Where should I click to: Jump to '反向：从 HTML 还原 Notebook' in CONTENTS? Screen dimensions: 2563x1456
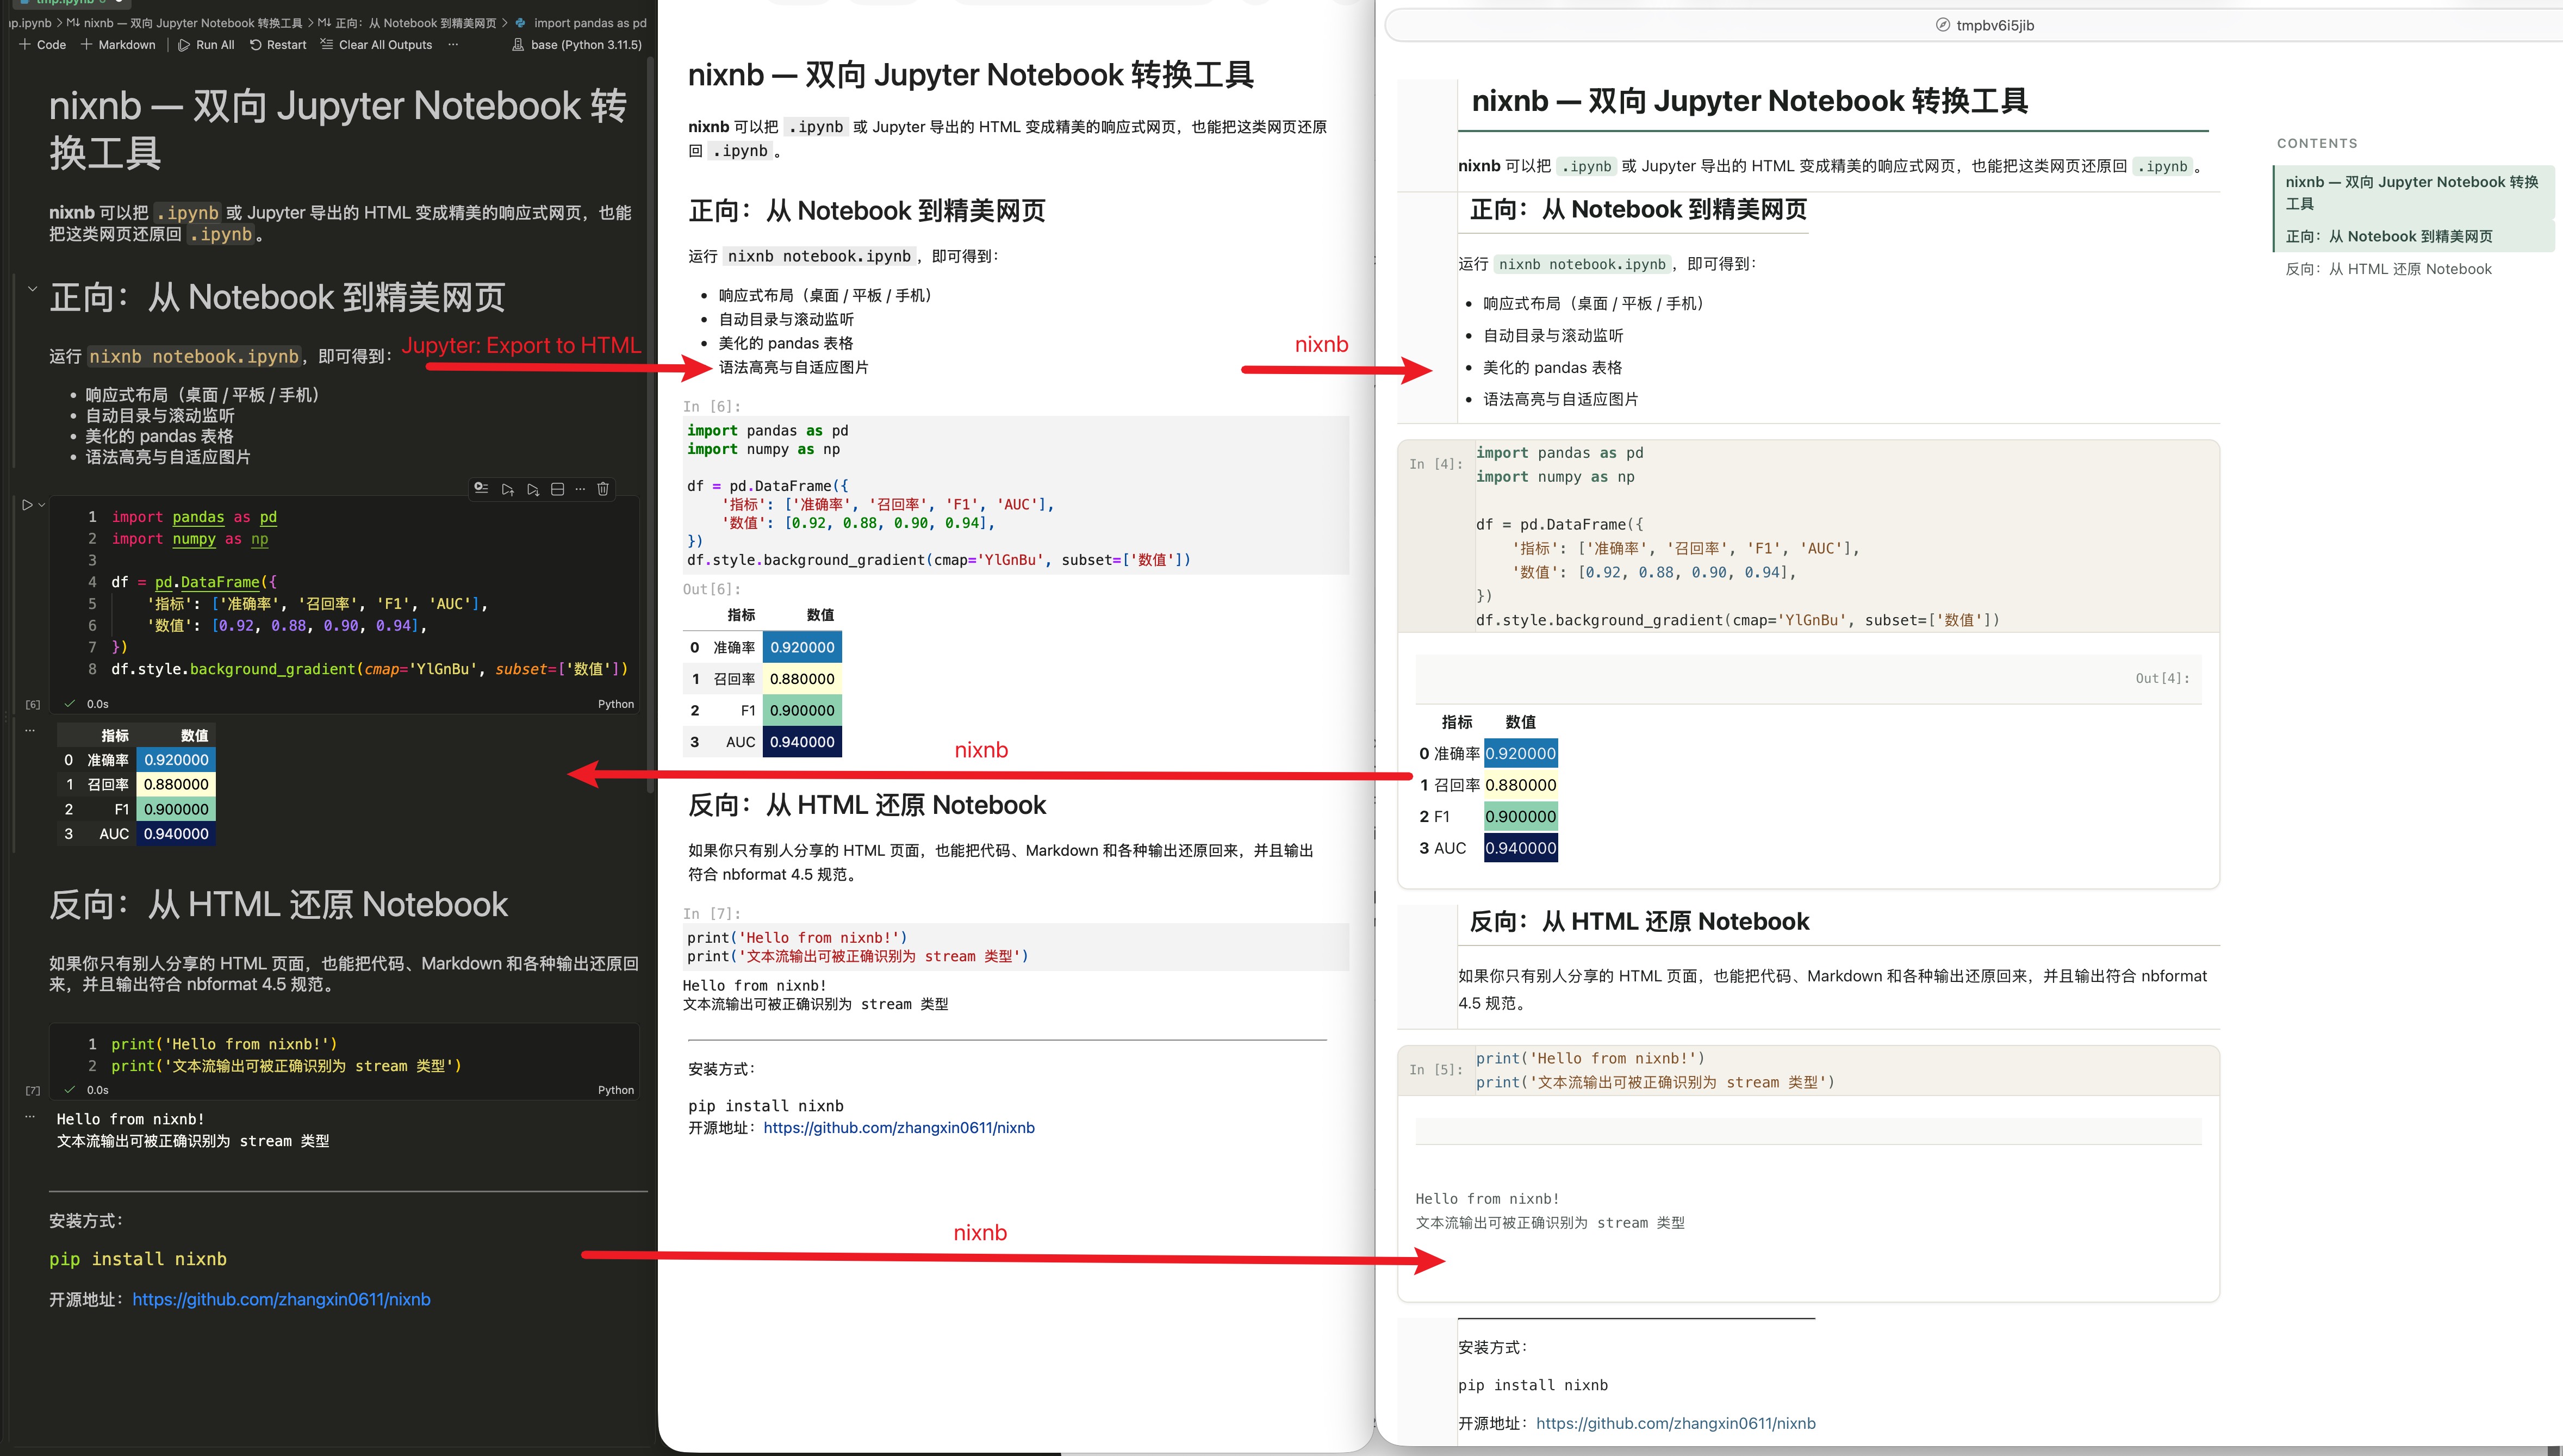click(2388, 269)
